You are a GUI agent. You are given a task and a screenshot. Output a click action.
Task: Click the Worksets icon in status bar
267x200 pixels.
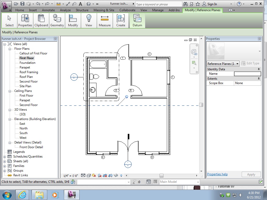coord(73,182)
